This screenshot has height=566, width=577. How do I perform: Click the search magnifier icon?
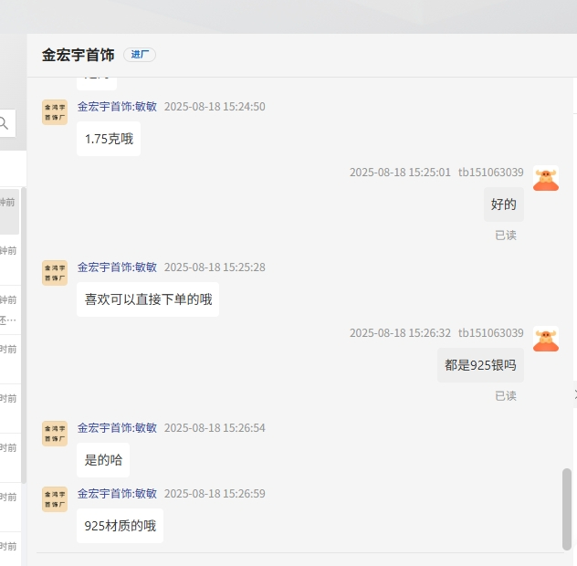[5, 123]
